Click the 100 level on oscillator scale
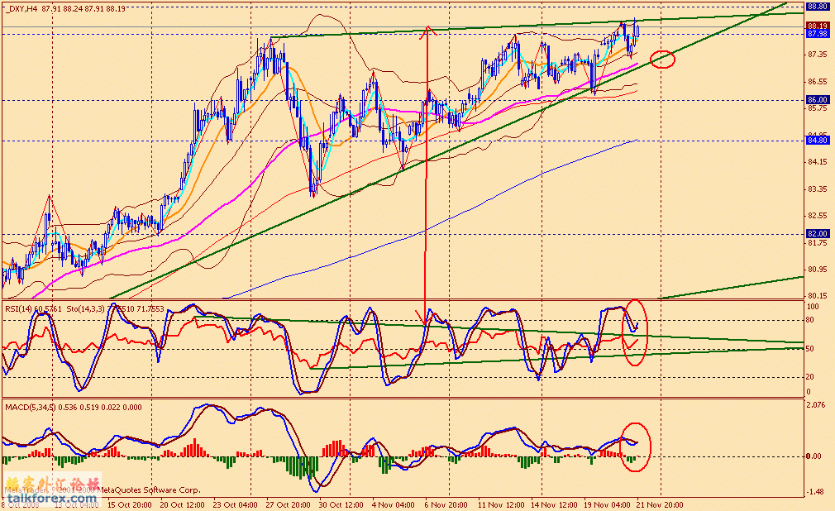 [x=814, y=307]
